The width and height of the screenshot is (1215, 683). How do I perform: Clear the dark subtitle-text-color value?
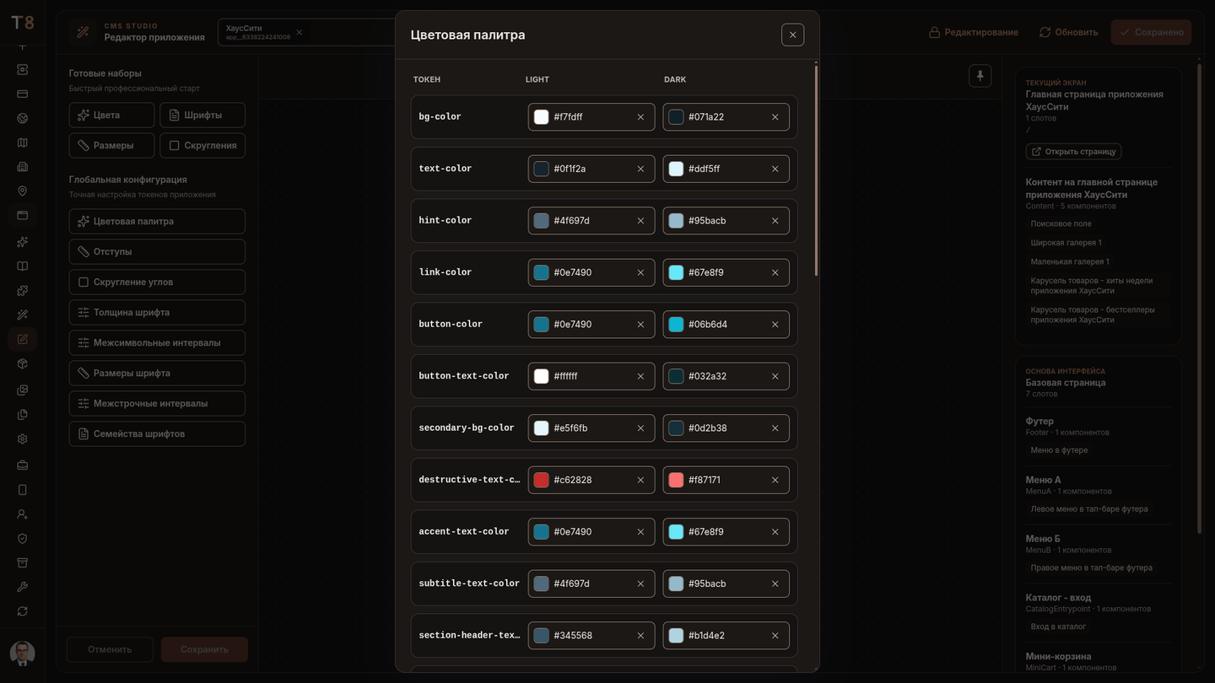[x=775, y=584]
